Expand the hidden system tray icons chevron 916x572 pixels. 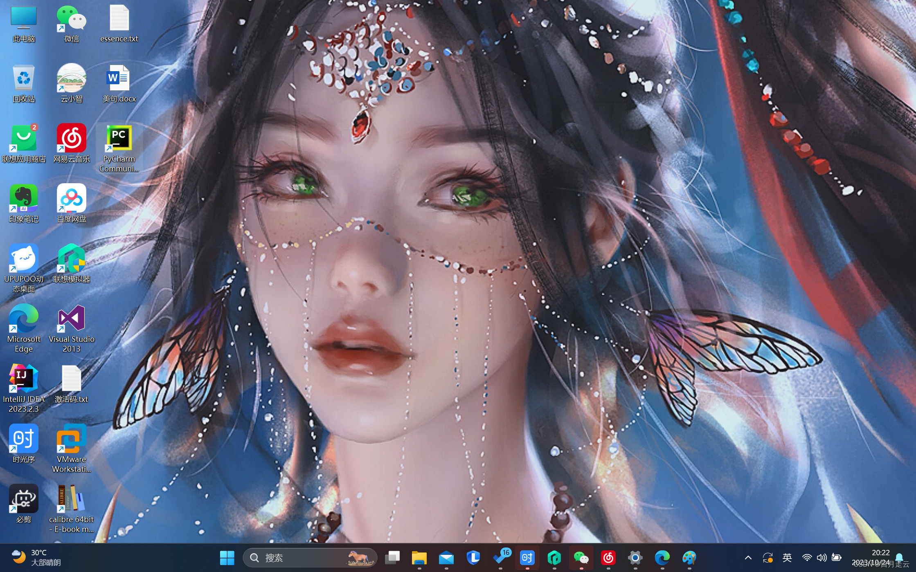click(x=748, y=558)
